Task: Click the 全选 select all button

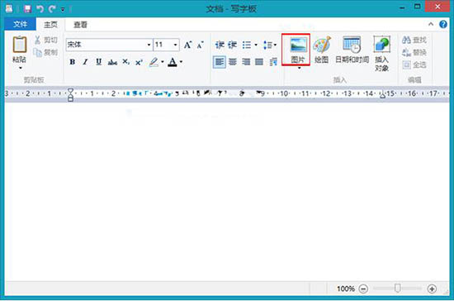Action: [414, 64]
